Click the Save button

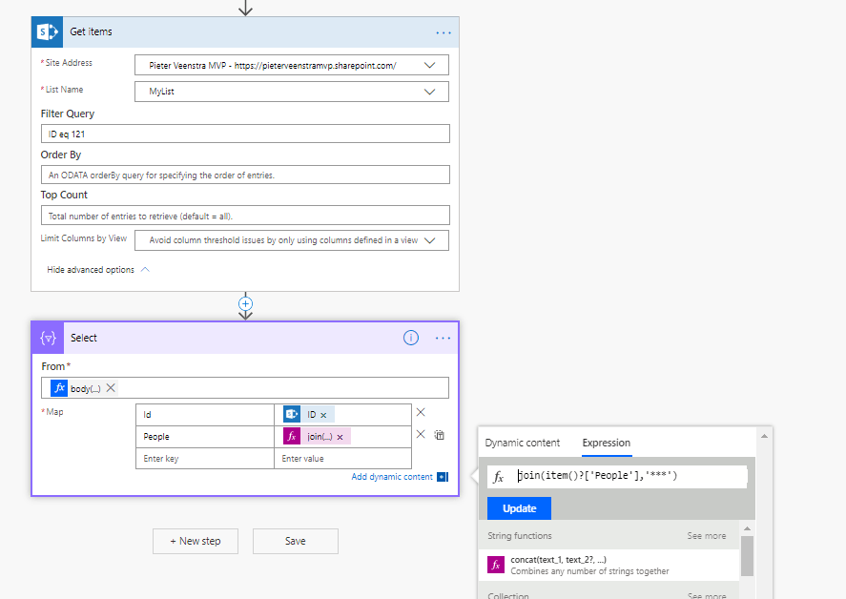click(296, 541)
